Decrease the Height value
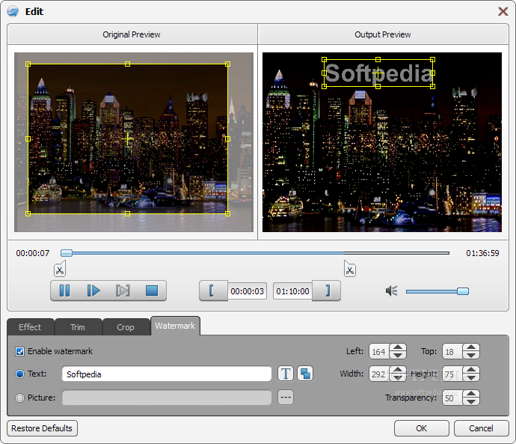Viewport: 516px width, 444px height. pyautogui.click(x=471, y=378)
